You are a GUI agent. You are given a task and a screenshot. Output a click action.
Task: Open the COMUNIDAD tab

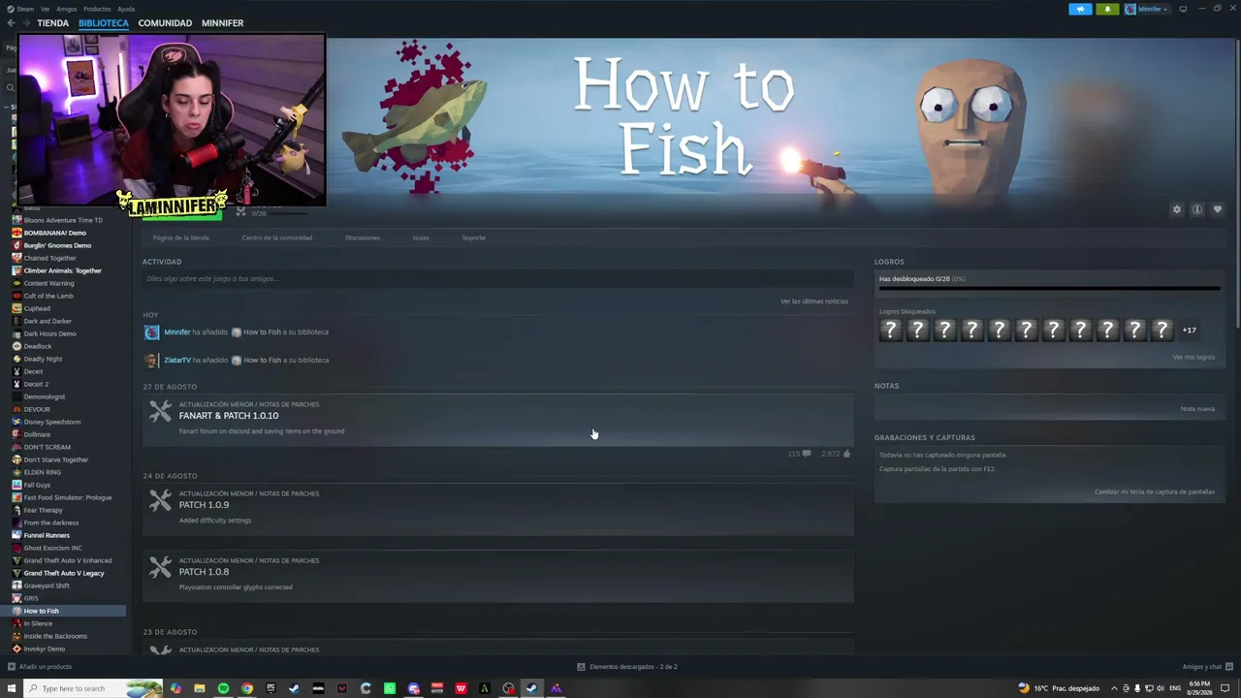pyautogui.click(x=165, y=22)
